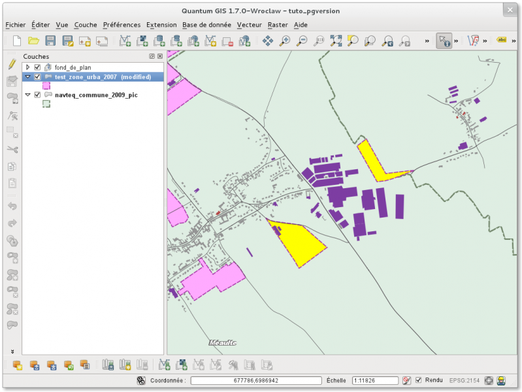Open the Base de donnée menu
Image resolution: width=522 pixels, height=392 pixels.
point(206,25)
